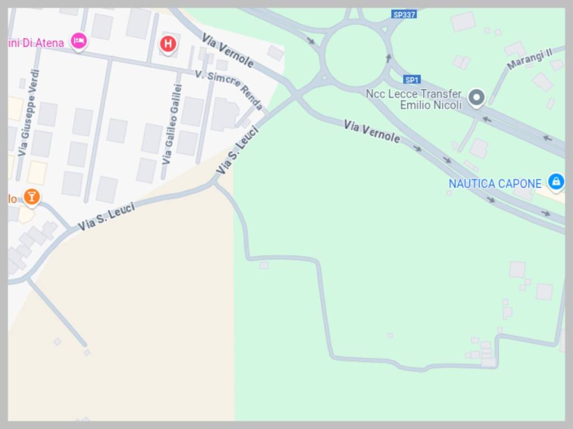
Task: Open the orange cocktail bar marker
Action: pyautogui.click(x=32, y=197)
